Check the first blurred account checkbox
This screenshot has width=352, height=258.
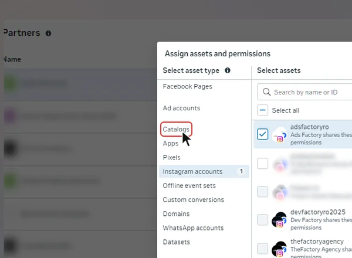pyautogui.click(x=262, y=164)
